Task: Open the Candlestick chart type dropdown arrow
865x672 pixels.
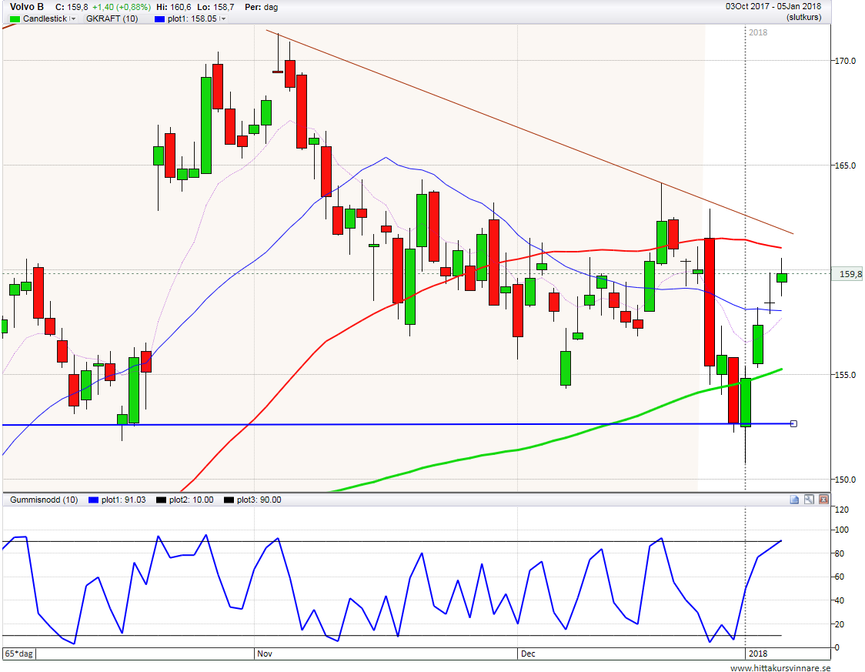Action: (73, 18)
